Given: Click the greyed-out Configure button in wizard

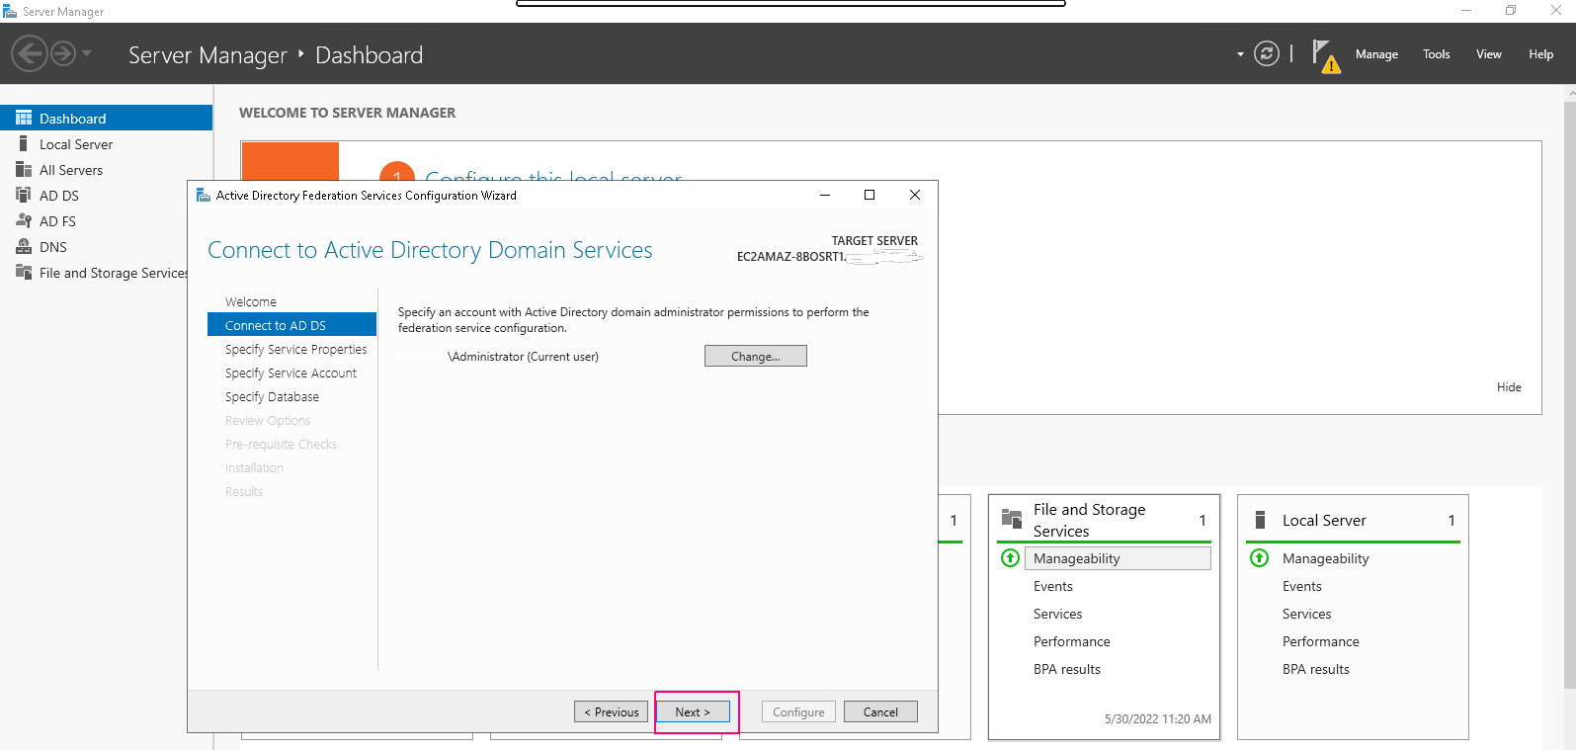Looking at the screenshot, I should click(798, 711).
